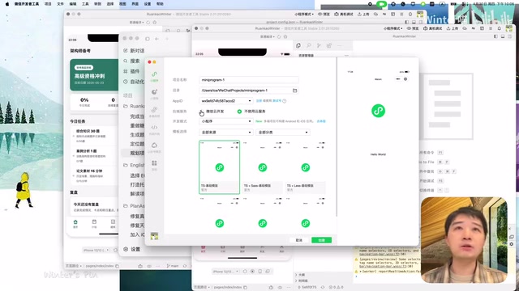Open 小程序模式 dropdown in rear developer tools window
Screen dimensions: 519x291
[x=304, y=15]
